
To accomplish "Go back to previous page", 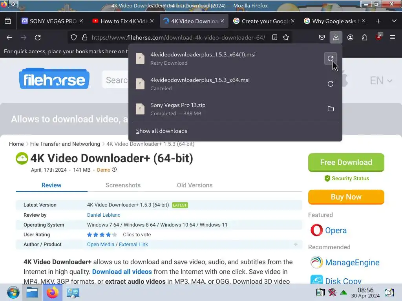I will (x=9, y=37).
